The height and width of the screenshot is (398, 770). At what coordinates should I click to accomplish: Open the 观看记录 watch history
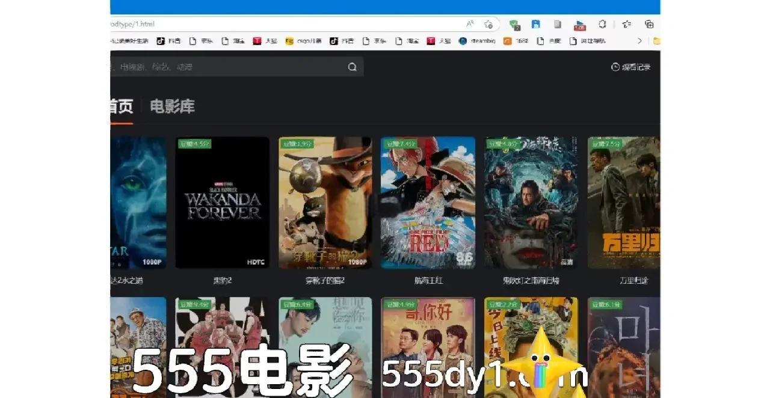click(x=631, y=67)
